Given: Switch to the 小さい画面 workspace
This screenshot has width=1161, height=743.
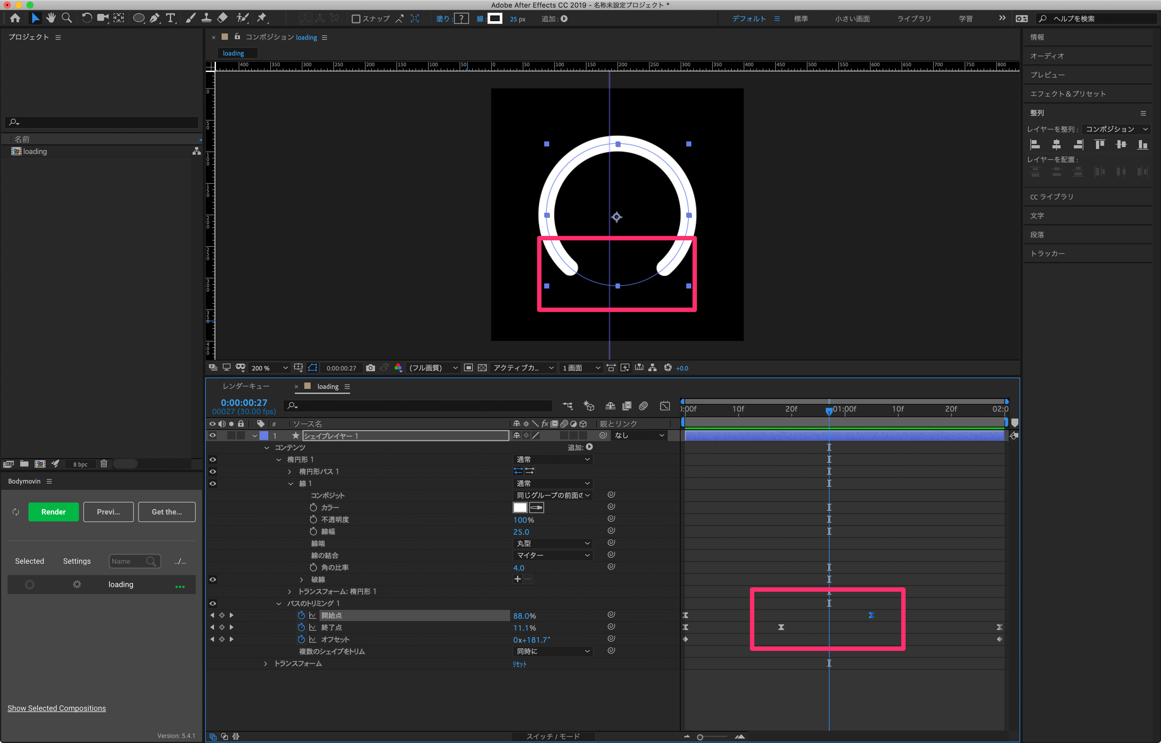Looking at the screenshot, I should point(853,19).
